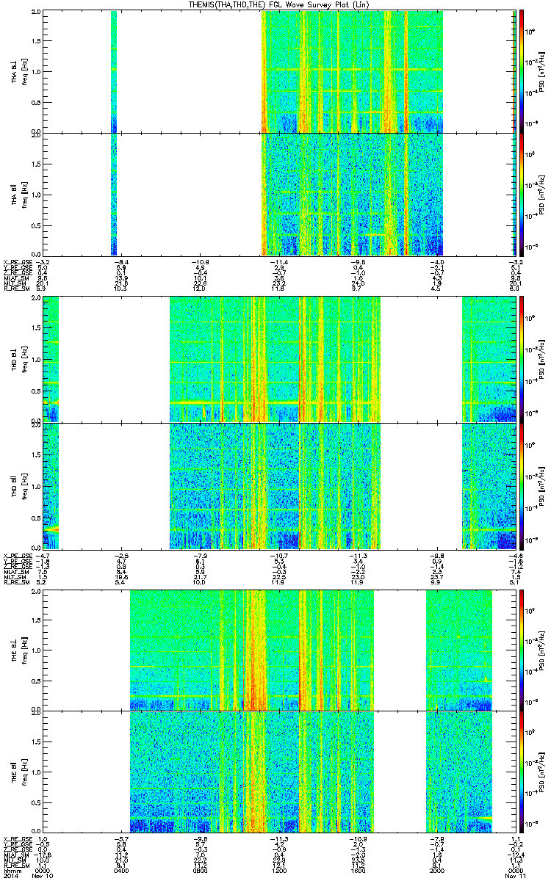Viewport: 551px width, 881px height.
Task: Click the 0400 time tick label
Action: click(122, 870)
